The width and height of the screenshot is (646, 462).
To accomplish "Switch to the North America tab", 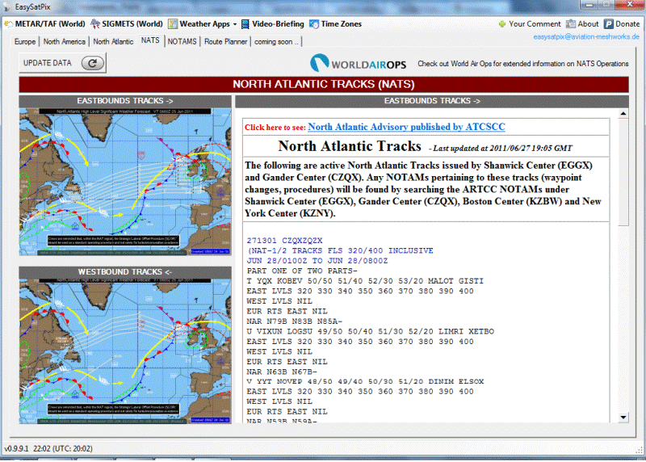I will (x=65, y=42).
